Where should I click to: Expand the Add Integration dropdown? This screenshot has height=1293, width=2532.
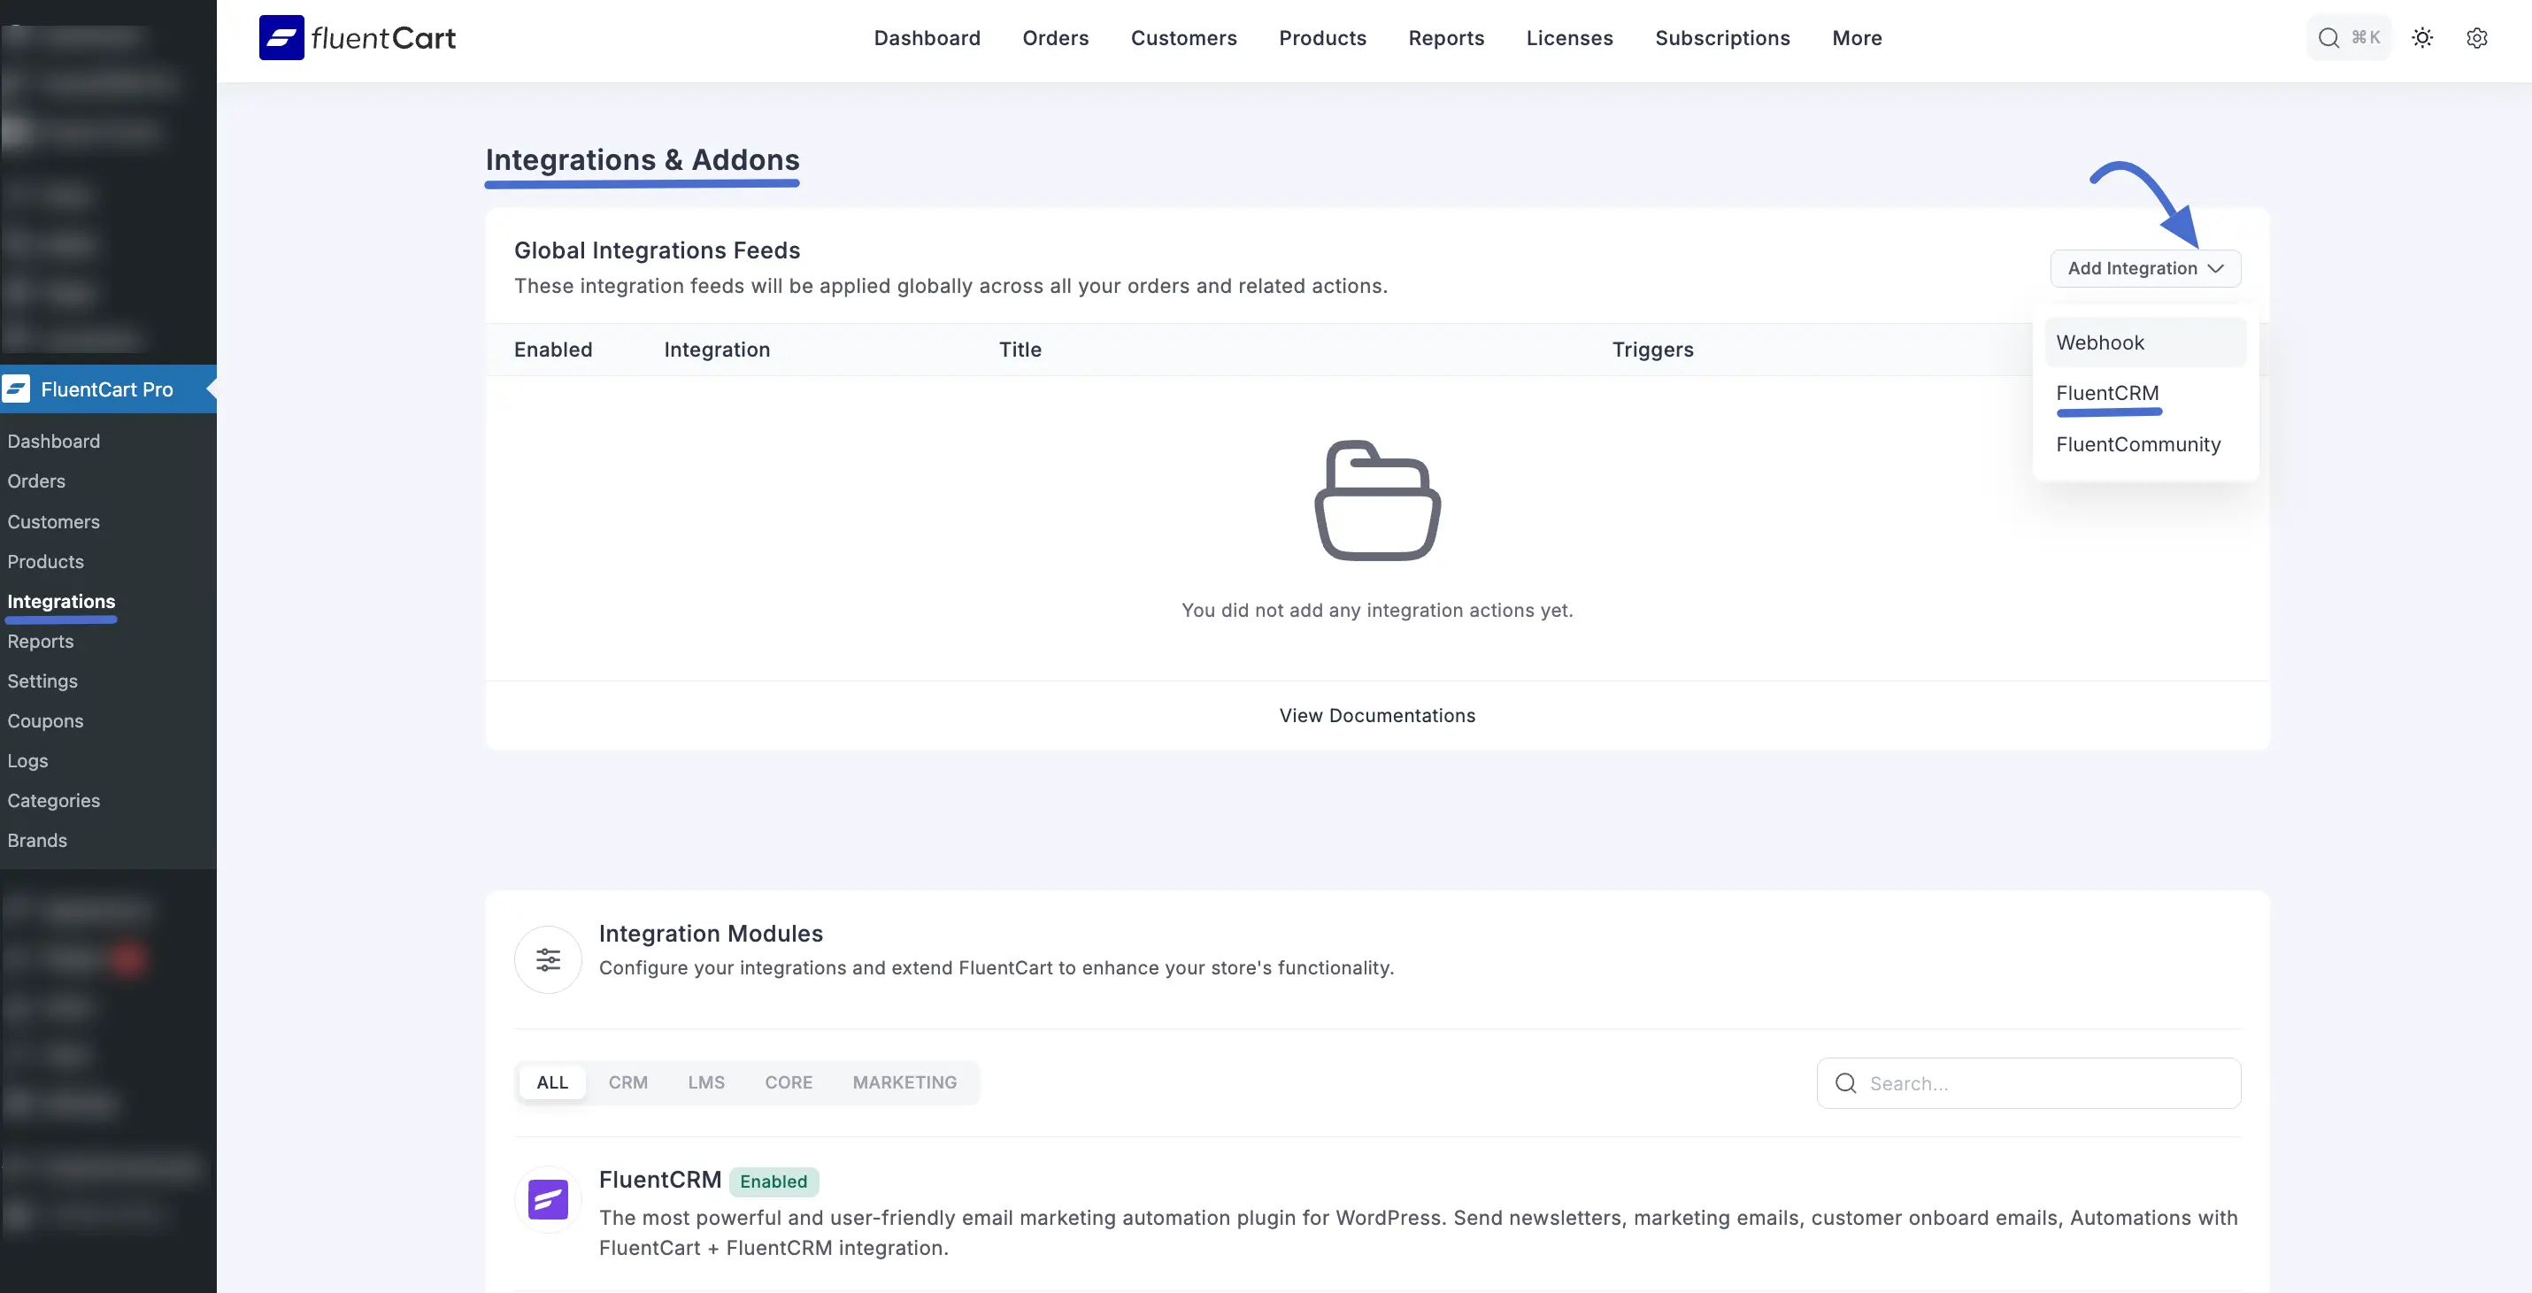[2144, 268]
